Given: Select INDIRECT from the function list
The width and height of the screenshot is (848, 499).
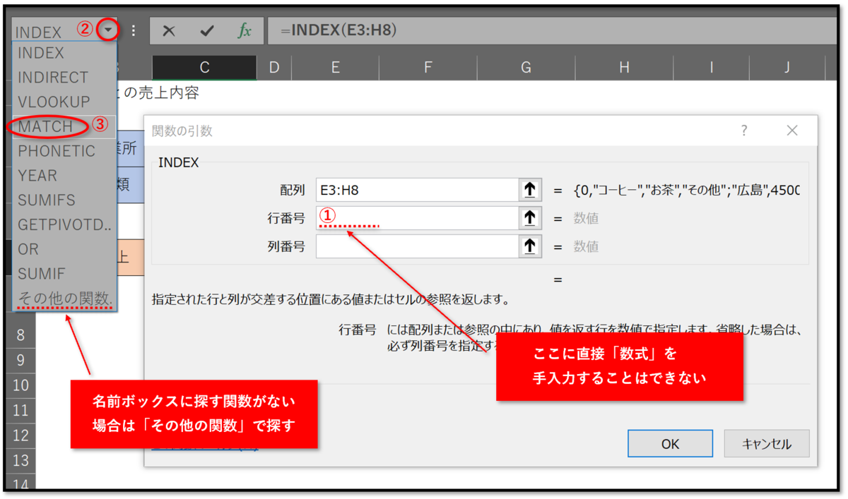Looking at the screenshot, I should tap(64, 78).
